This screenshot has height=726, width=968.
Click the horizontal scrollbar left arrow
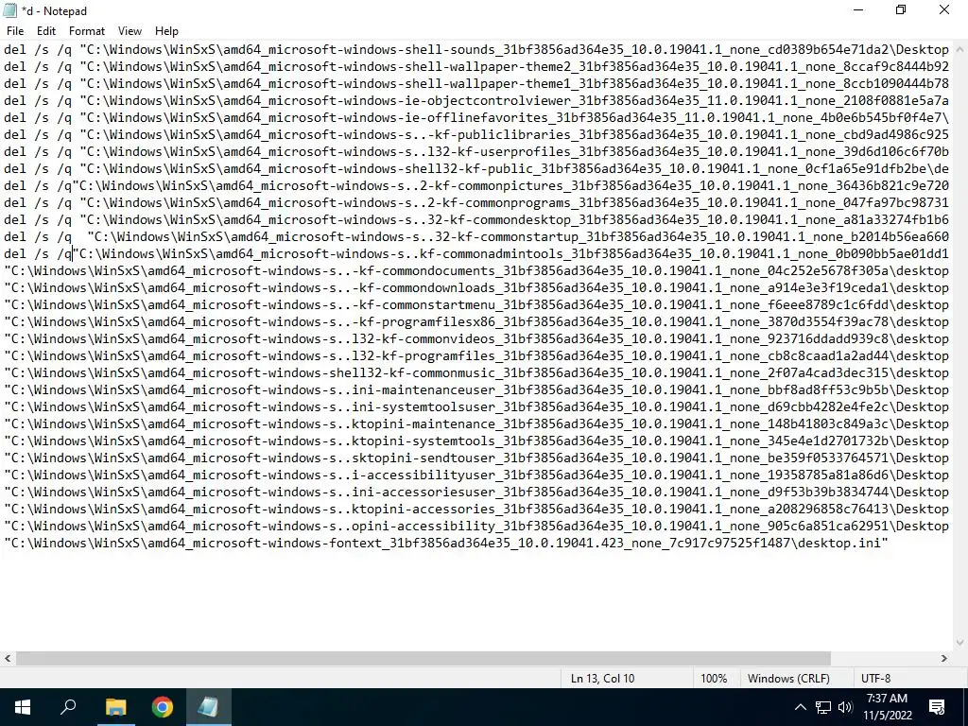(x=8, y=658)
